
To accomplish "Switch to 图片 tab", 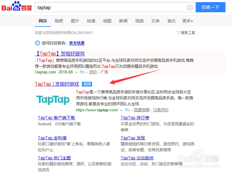I will [75, 21].
